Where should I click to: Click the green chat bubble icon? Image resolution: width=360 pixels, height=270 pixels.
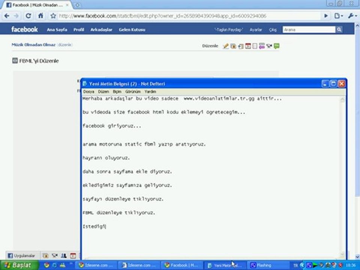(276, 46)
